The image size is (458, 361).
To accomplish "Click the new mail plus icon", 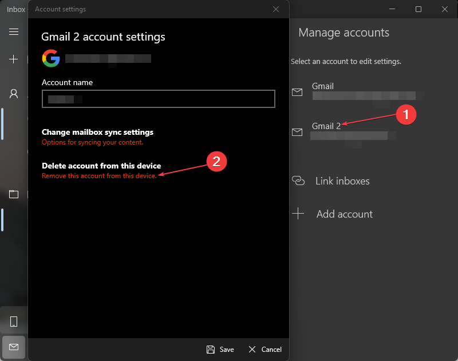I will pyautogui.click(x=14, y=59).
